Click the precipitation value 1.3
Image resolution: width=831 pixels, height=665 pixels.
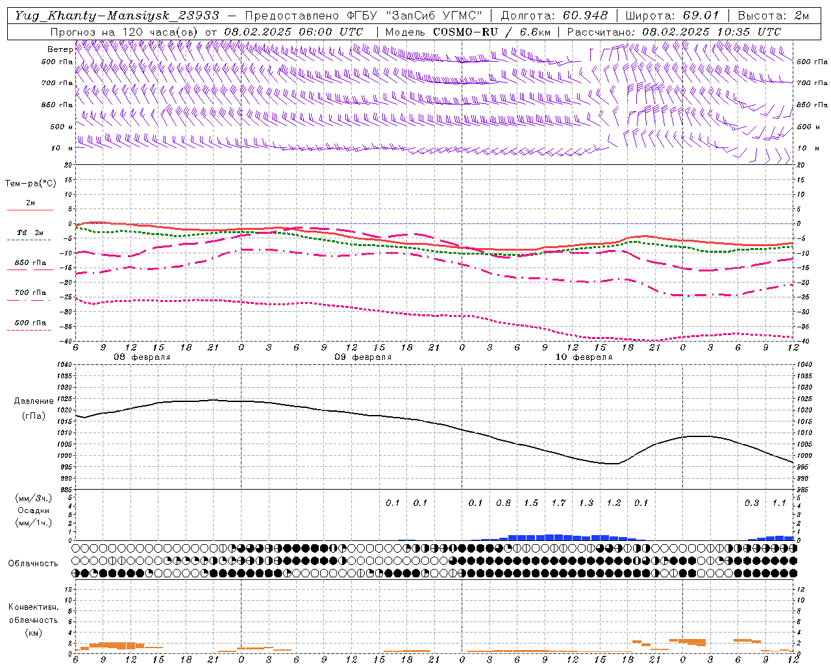coord(586,503)
